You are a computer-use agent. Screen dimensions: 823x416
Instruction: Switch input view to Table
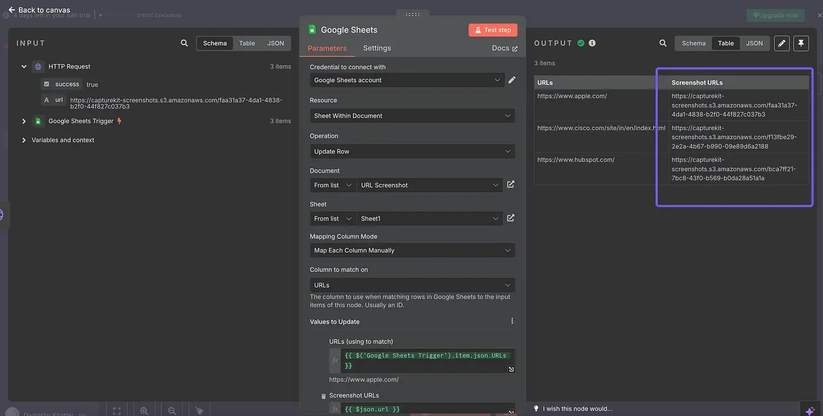(x=247, y=43)
